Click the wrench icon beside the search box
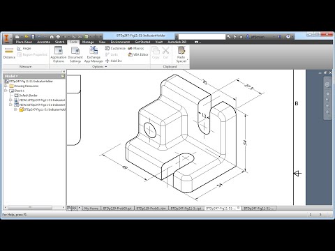 (229, 37)
